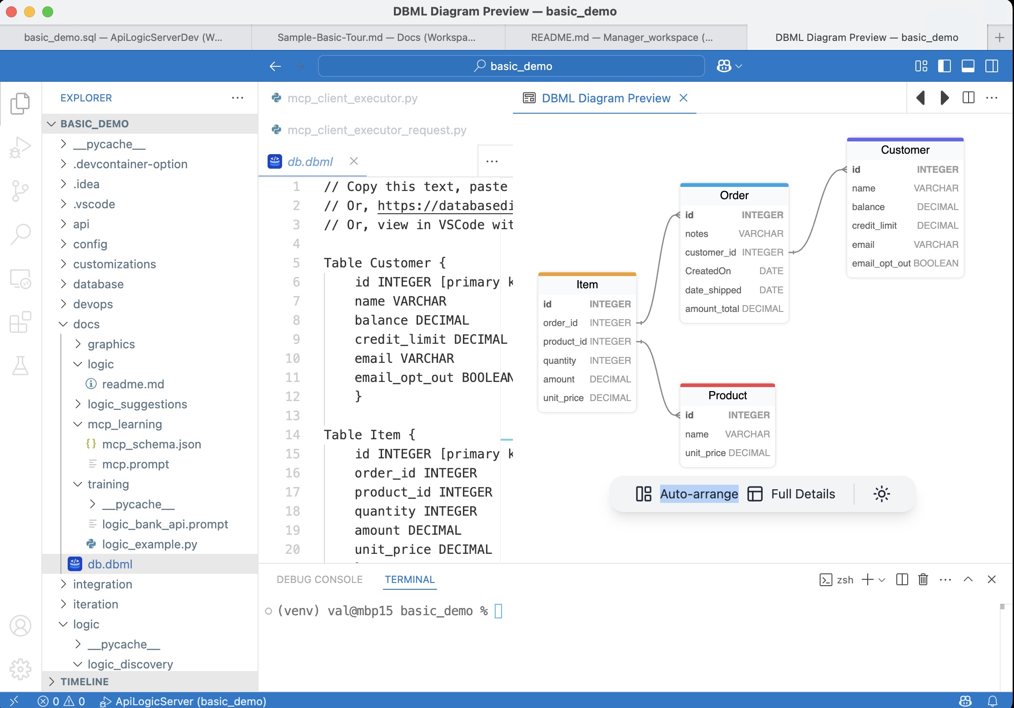Open the Extensions view icon
The image size is (1014, 708).
20,322
